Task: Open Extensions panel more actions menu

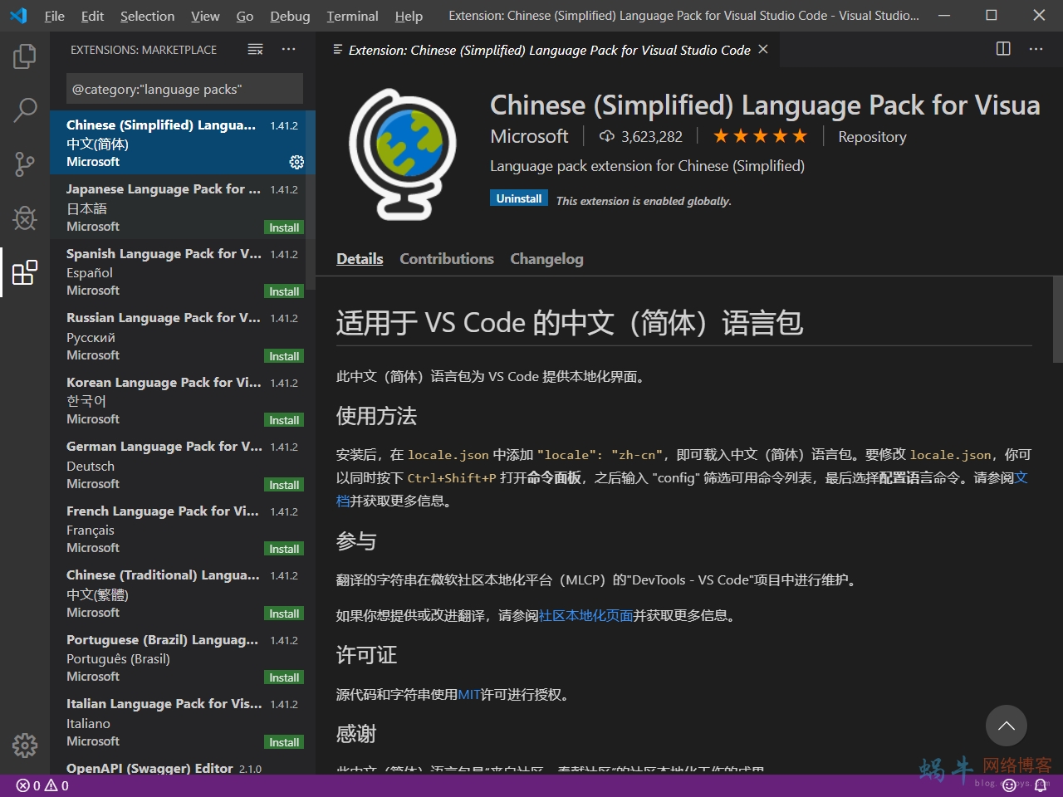Action: coord(288,50)
